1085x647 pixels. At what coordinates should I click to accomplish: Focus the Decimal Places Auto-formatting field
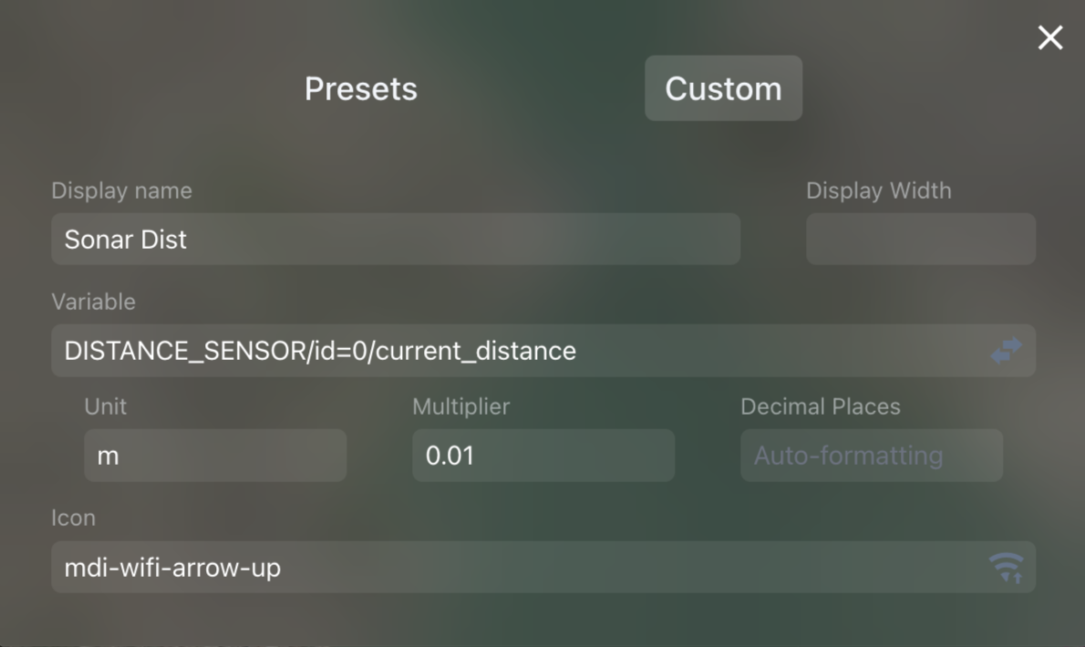pos(871,455)
